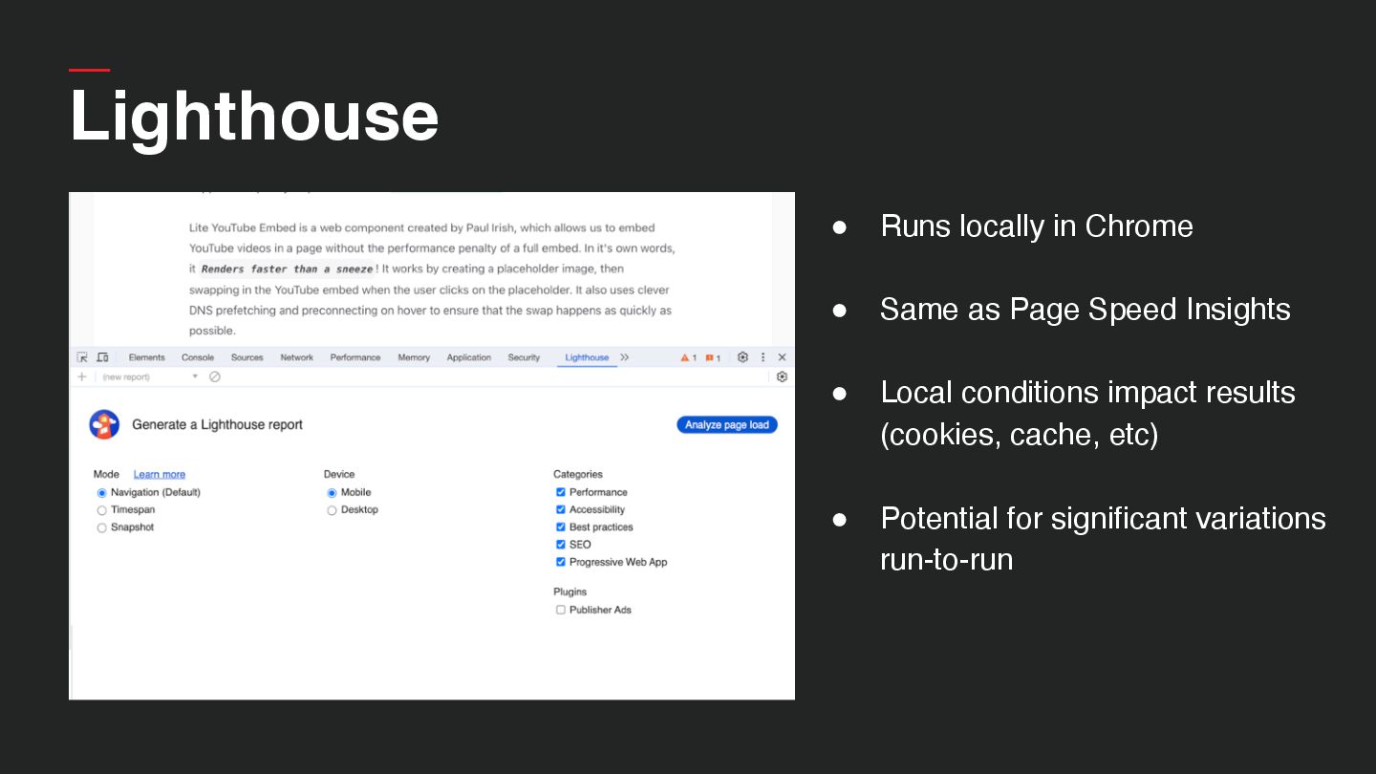Close the DevTools panel
Viewport: 1376px width, 774px height.
(782, 357)
